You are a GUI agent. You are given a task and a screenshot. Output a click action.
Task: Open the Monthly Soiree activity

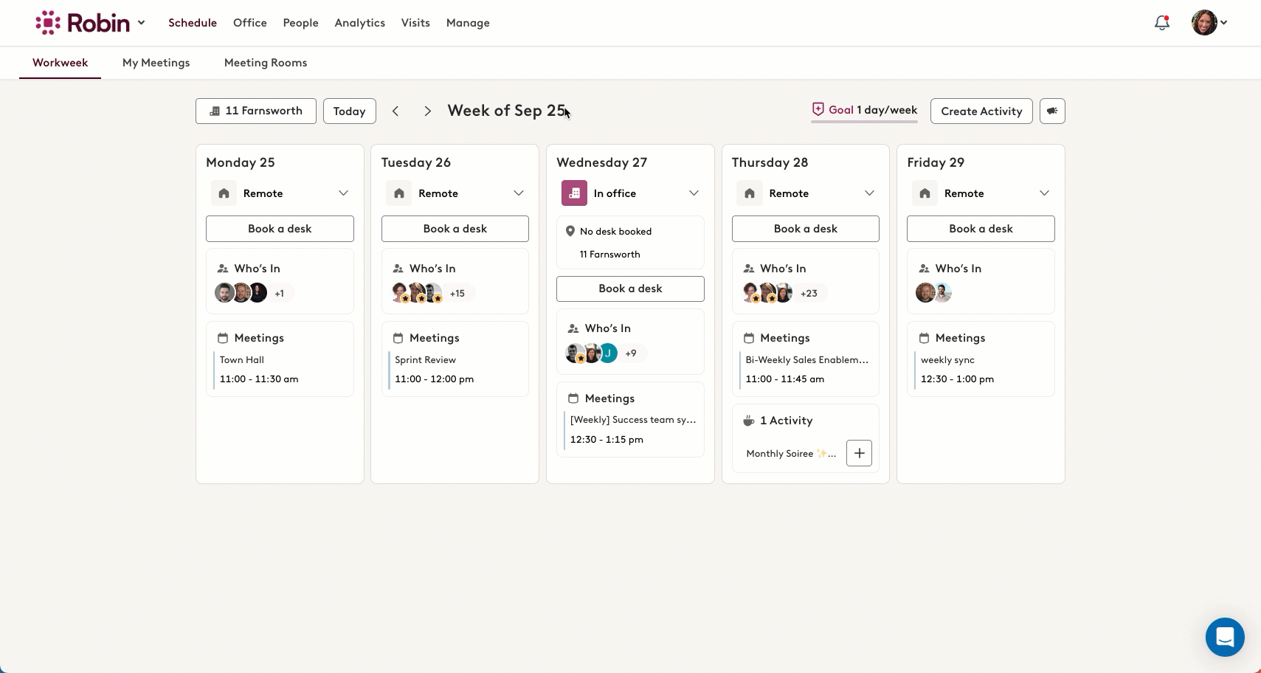tap(791, 454)
